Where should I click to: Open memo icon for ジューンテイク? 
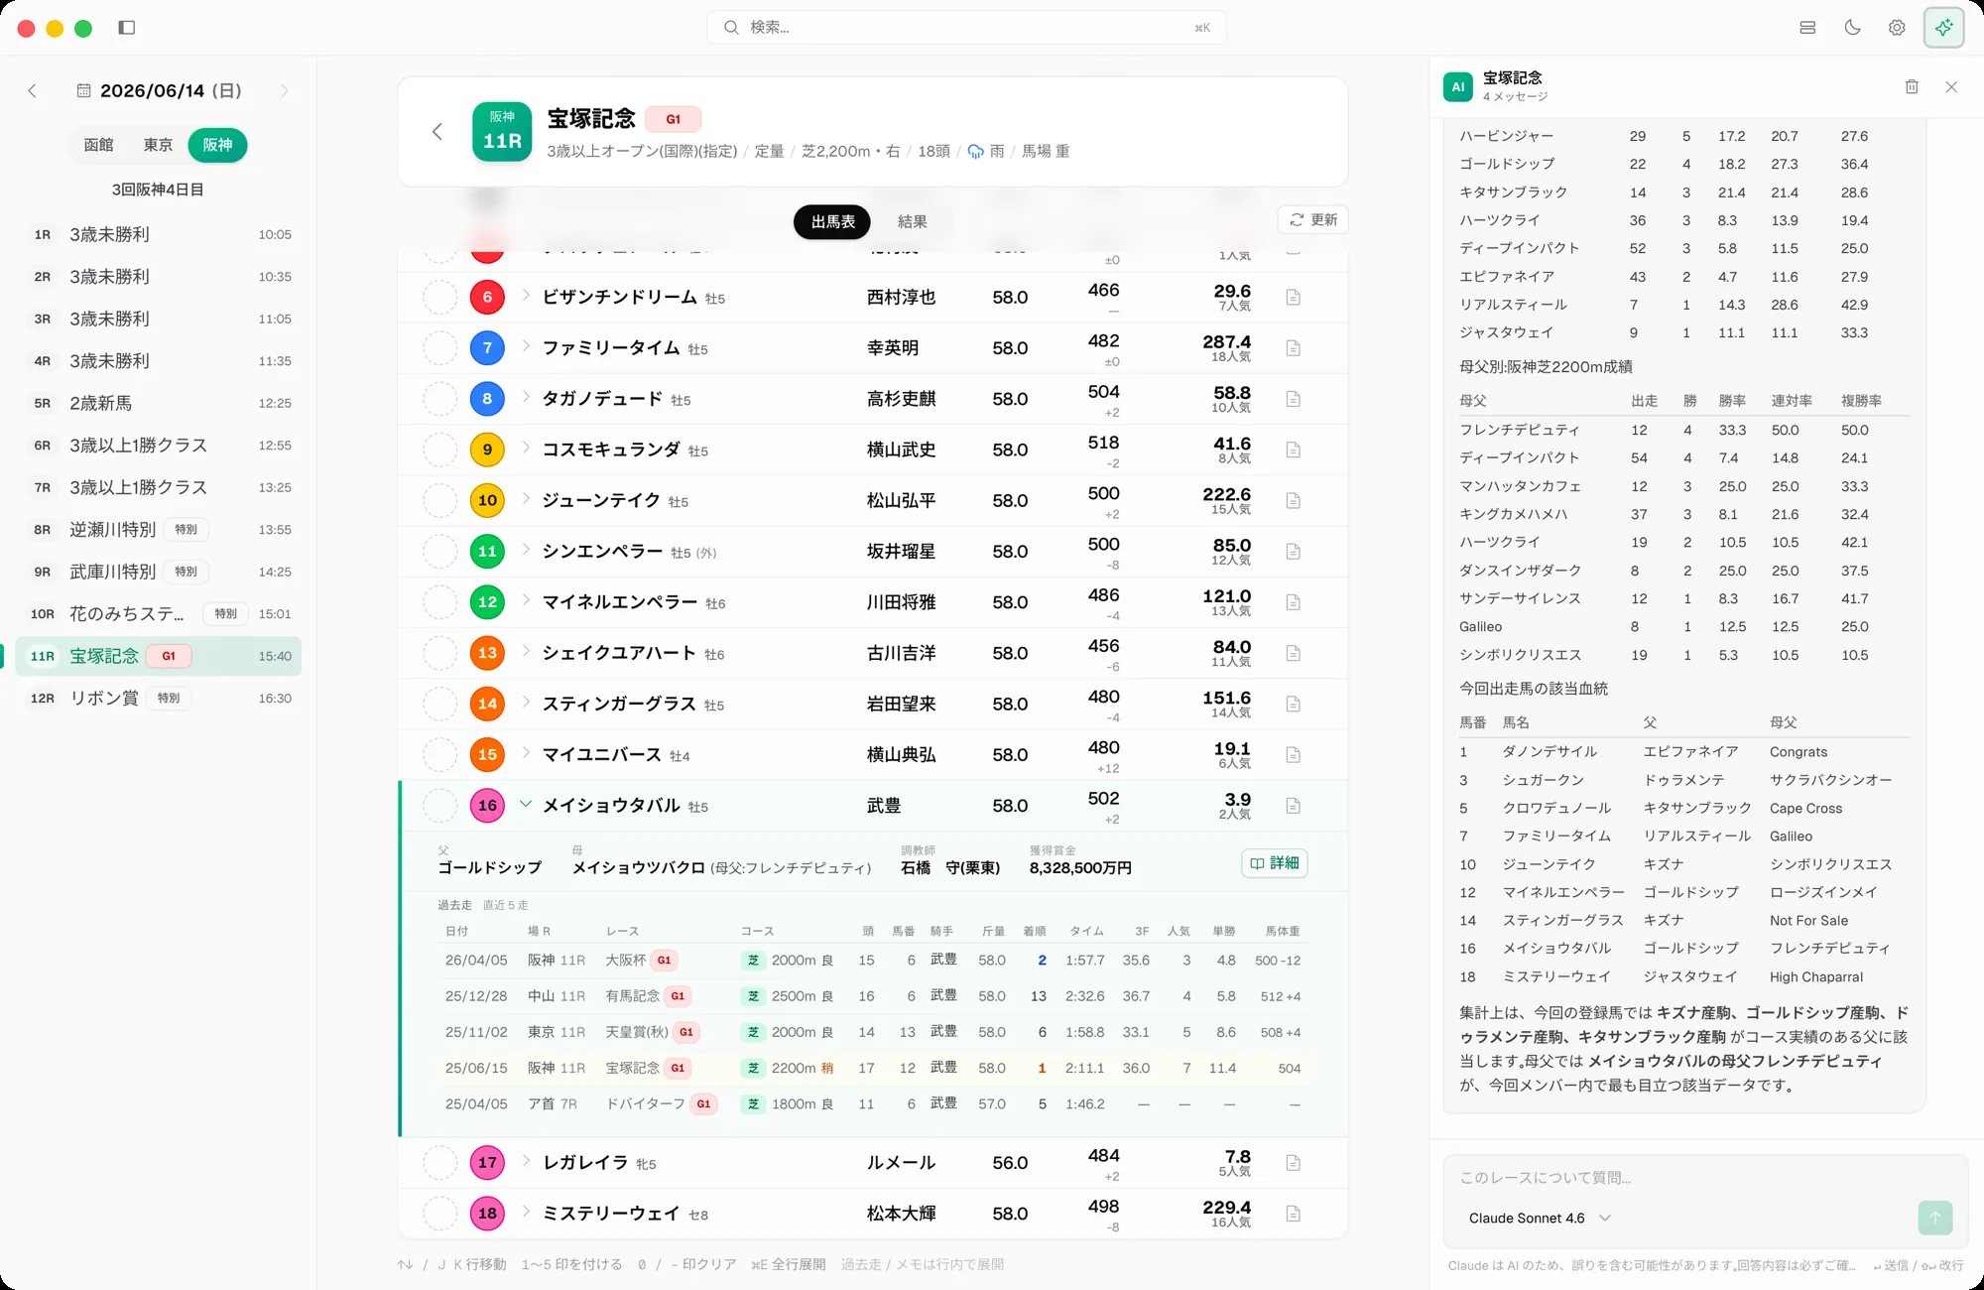click(x=1293, y=501)
